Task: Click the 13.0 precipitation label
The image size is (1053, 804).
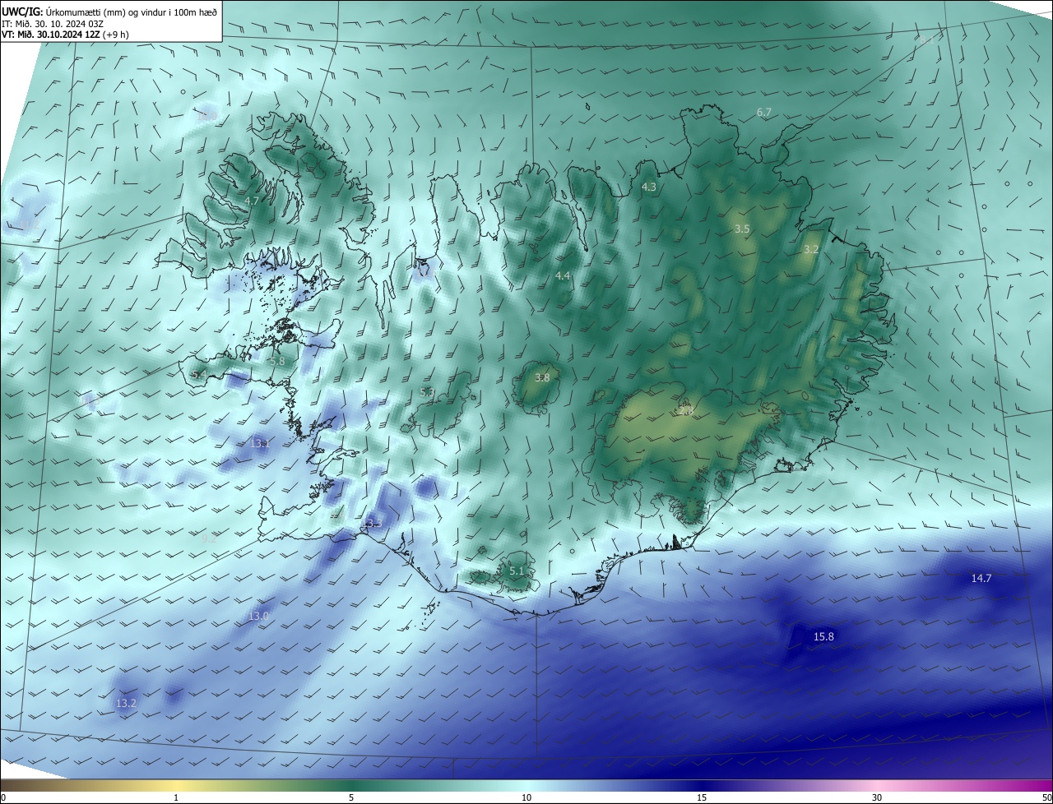Action: pos(258,616)
